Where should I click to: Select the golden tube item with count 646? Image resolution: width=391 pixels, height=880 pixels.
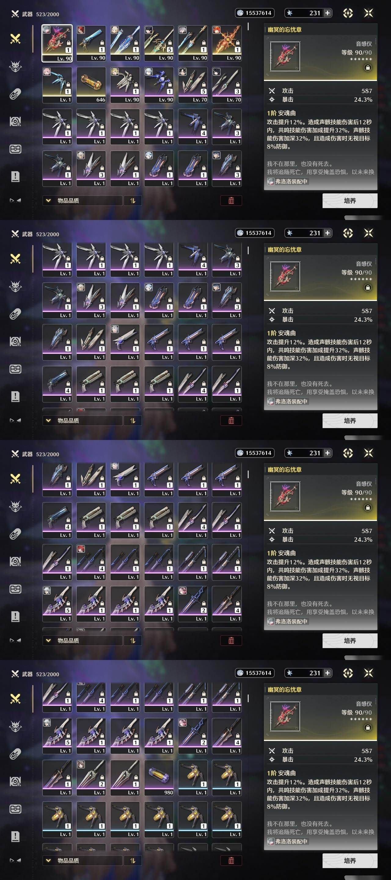tap(91, 85)
